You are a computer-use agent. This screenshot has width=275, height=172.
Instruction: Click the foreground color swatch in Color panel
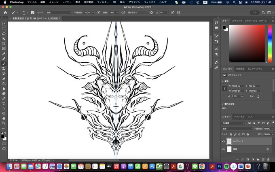(x=224, y=28)
